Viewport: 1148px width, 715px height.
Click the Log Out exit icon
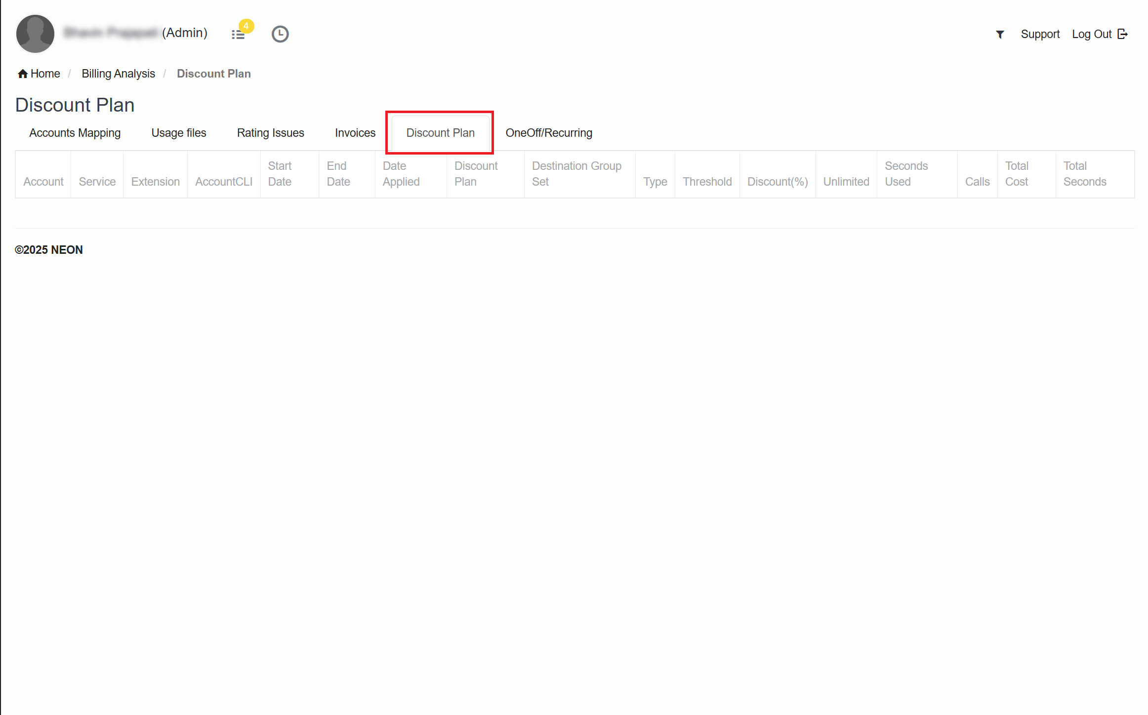click(1122, 34)
